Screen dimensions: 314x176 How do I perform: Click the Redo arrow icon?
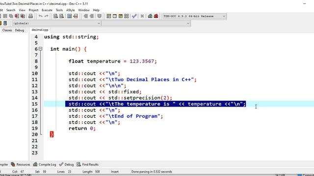click(x=46, y=16)
